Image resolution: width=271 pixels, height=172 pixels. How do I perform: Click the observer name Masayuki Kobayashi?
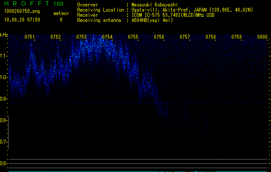(154, 5)
